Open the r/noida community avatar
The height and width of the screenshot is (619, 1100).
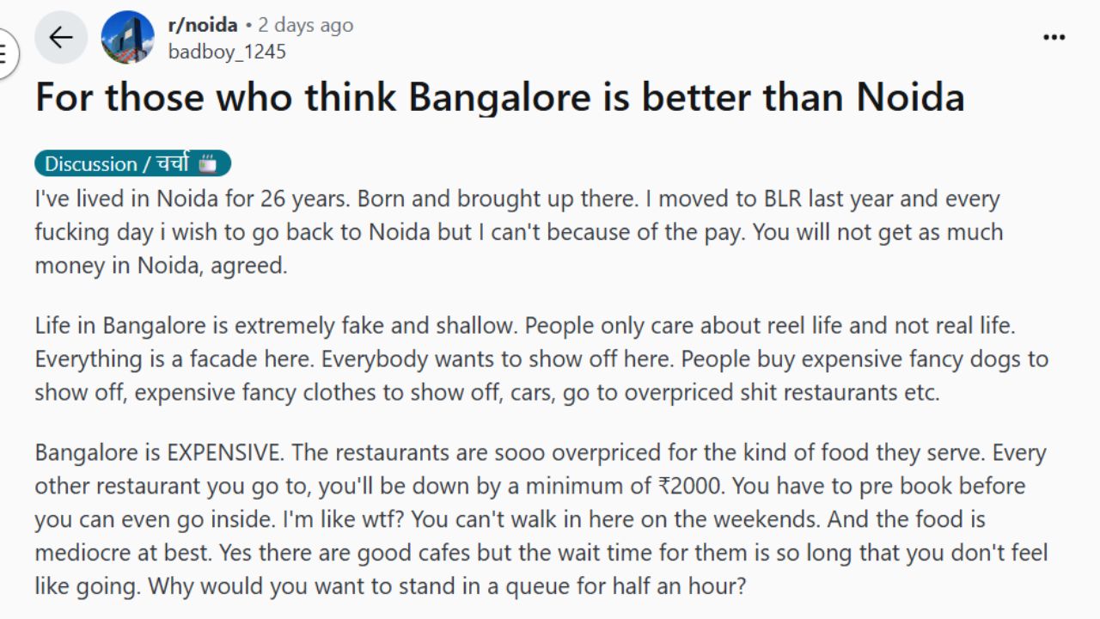click(x=128, y=38)
